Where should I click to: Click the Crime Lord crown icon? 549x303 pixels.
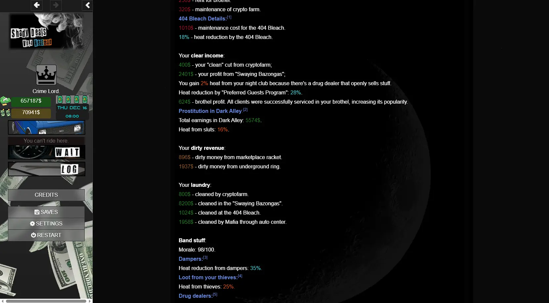[46, 75]
